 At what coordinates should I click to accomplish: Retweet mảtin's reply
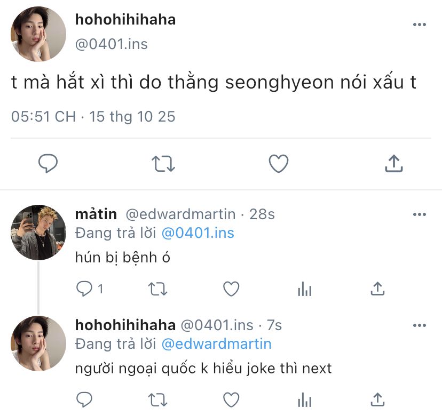pyautogui.click(x=157, y=289)
